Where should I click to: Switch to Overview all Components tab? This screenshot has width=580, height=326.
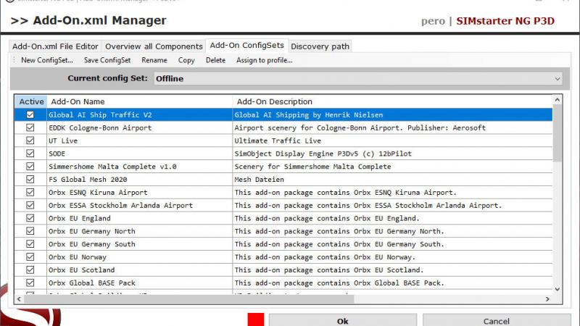tap(154, 46)
